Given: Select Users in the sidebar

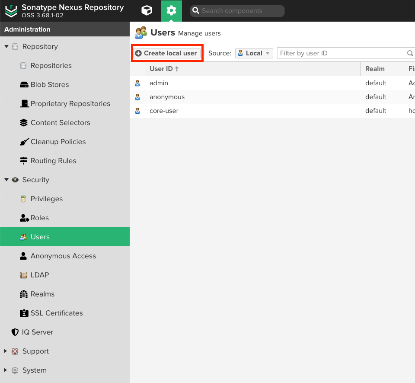Looking at the screenshot, I should pyautogui.click(x=65, y=237).
